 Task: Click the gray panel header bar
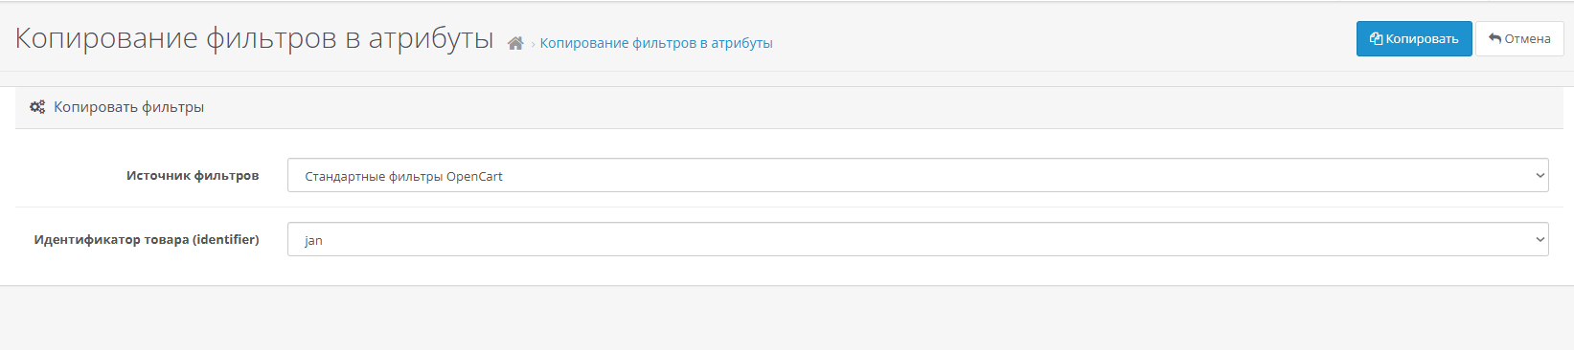[789, 108]
